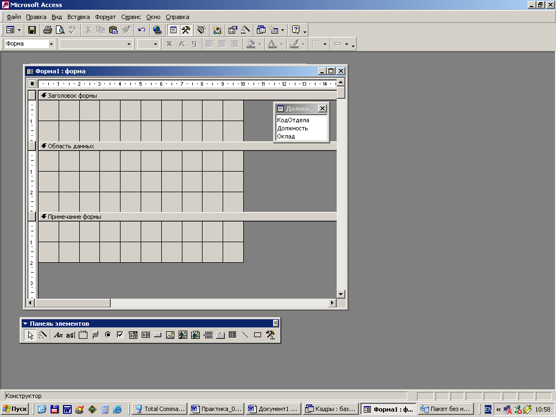Viewport: 556px width, 417px height.
Task: Insert a hyperlink with the globe icon
Action: (x=157, y=30)
